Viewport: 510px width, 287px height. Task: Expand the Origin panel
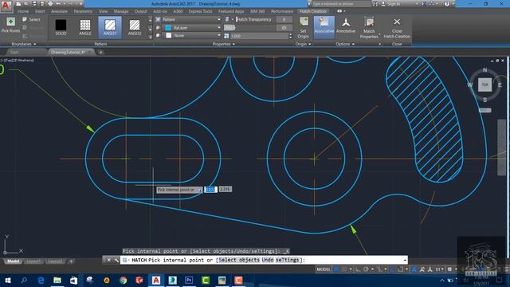303,44
